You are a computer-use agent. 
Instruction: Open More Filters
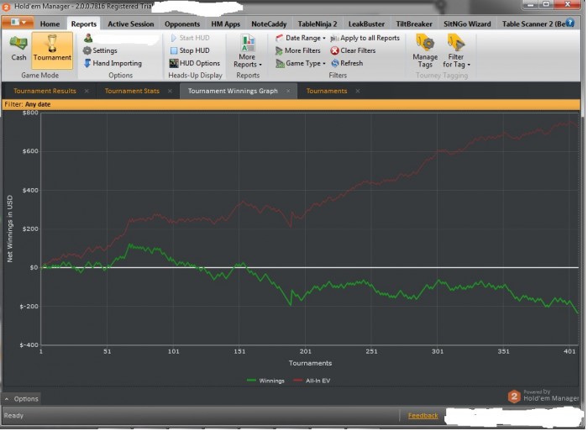pos(298,50)
